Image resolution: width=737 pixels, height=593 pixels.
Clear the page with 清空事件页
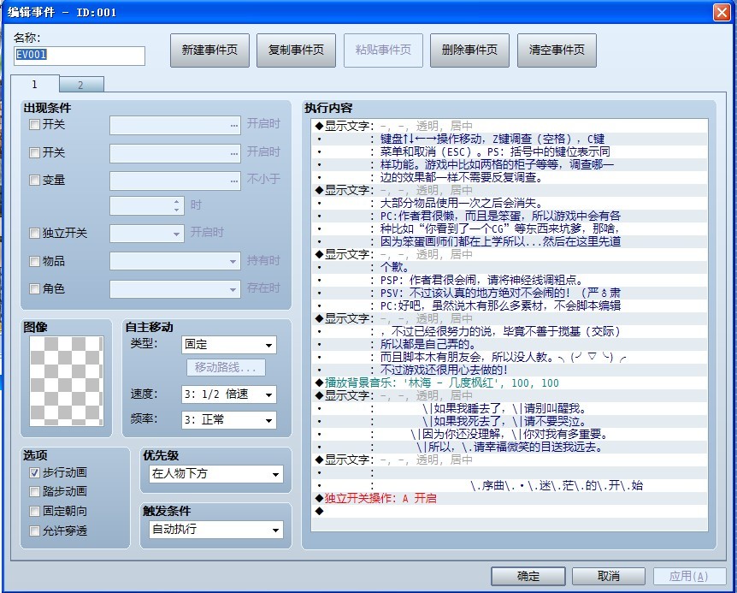[x=557, y=50]
